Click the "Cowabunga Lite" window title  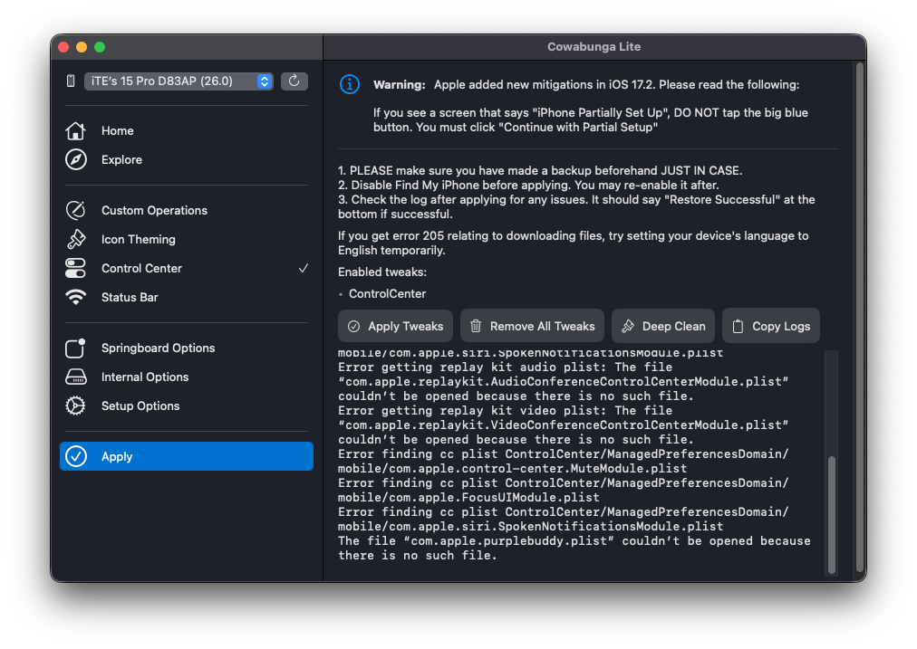click(594, 47)
